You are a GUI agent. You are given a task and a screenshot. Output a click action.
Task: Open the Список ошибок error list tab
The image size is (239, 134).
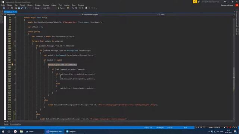(x=15, y=124)
